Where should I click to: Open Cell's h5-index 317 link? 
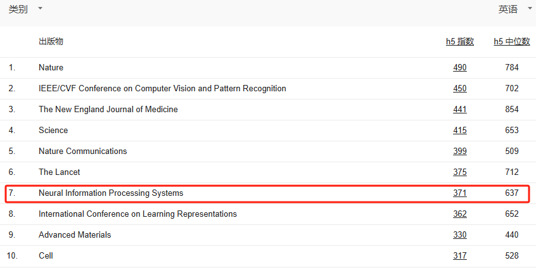tap(459, 256)
